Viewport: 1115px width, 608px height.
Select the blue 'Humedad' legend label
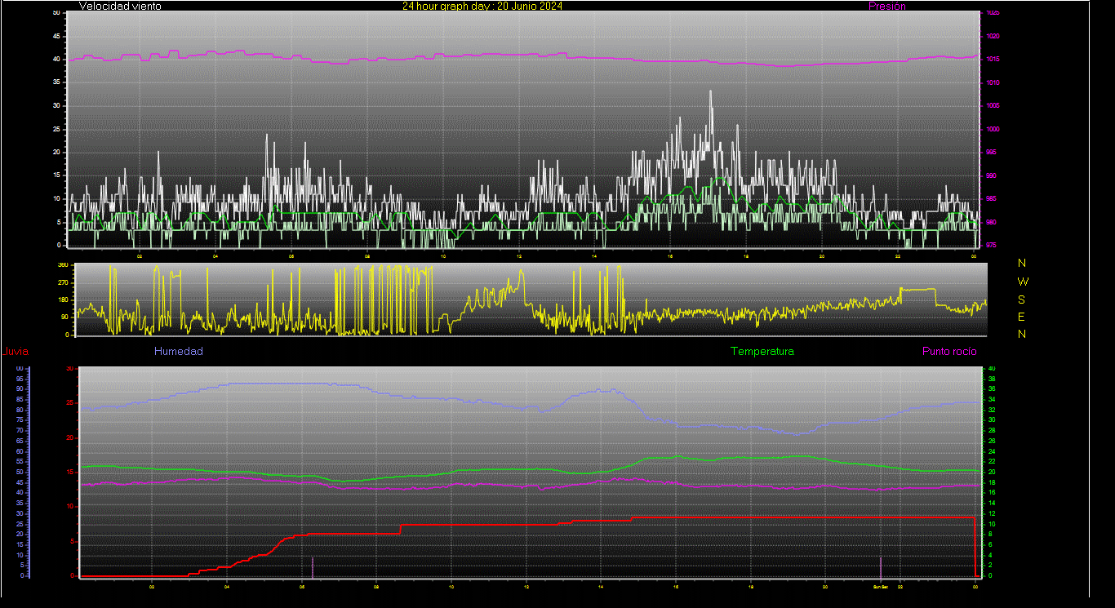[x=179, y=352]
